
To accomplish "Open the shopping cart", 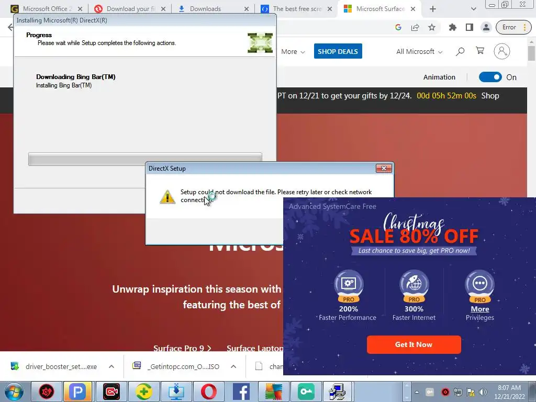I will (480, 51).
